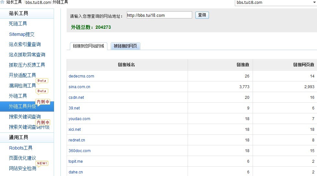Screen dimensions: 317x176
Task: Select the 链接到您网站的域 tab
Action: pos(88,46)
